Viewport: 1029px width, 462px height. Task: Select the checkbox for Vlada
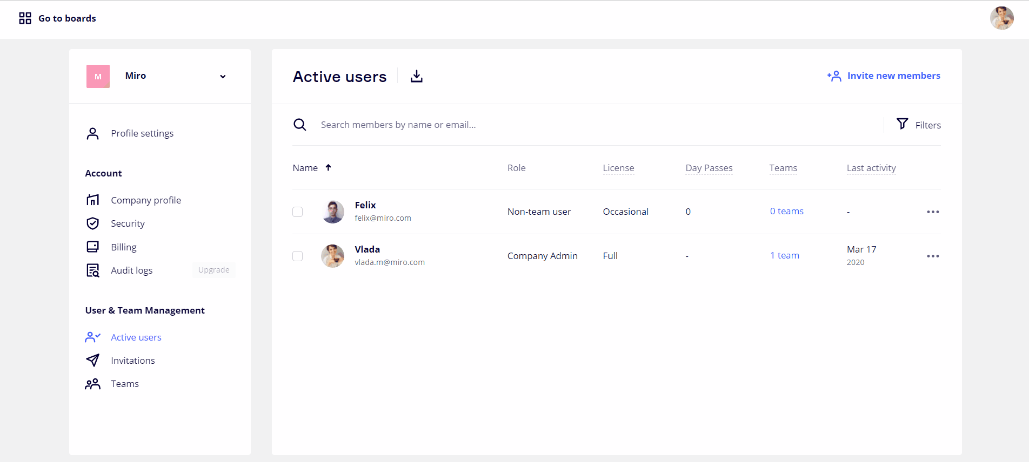click(x=298, y=256)
